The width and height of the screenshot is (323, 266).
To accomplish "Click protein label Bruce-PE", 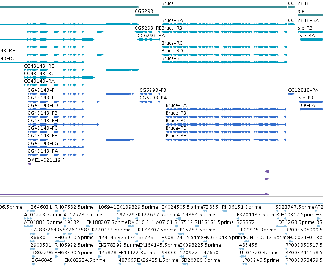I will tap(176, 136).
